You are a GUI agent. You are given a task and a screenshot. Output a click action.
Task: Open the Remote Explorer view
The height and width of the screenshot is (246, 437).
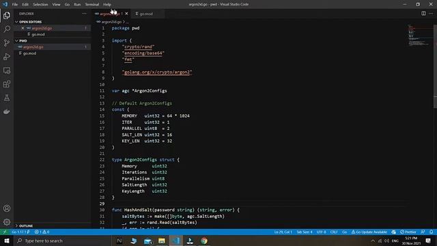[x=7, y=70]
